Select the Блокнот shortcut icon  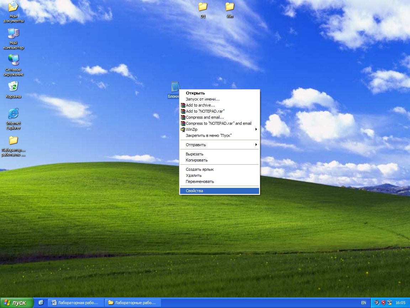[x=175, y=87]
